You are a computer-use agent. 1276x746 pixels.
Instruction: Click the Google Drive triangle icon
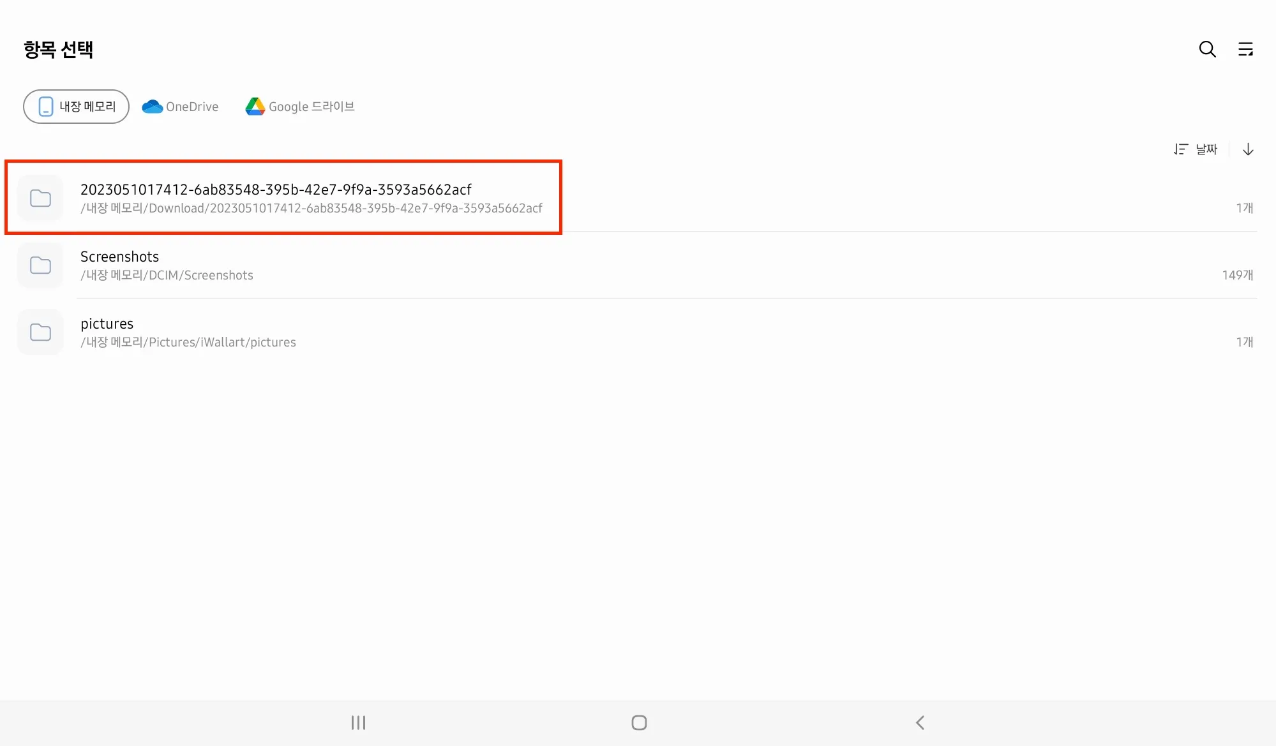[x=255, y=107]
